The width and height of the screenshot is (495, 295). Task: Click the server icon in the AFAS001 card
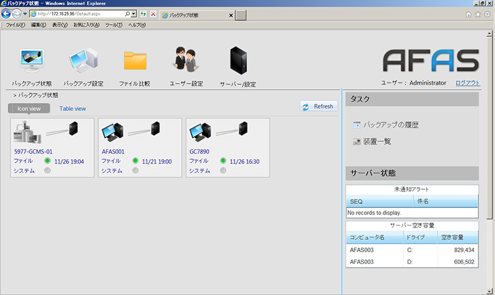coord(155,128)
